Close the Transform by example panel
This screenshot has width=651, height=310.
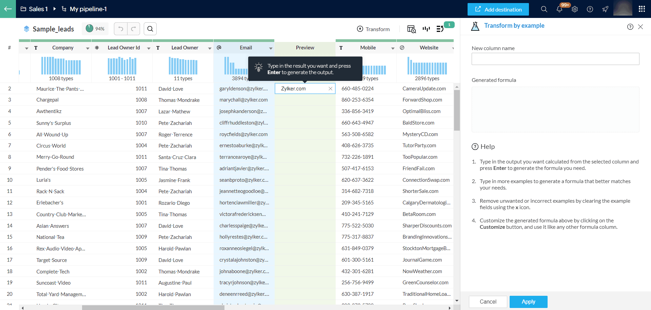640,27
